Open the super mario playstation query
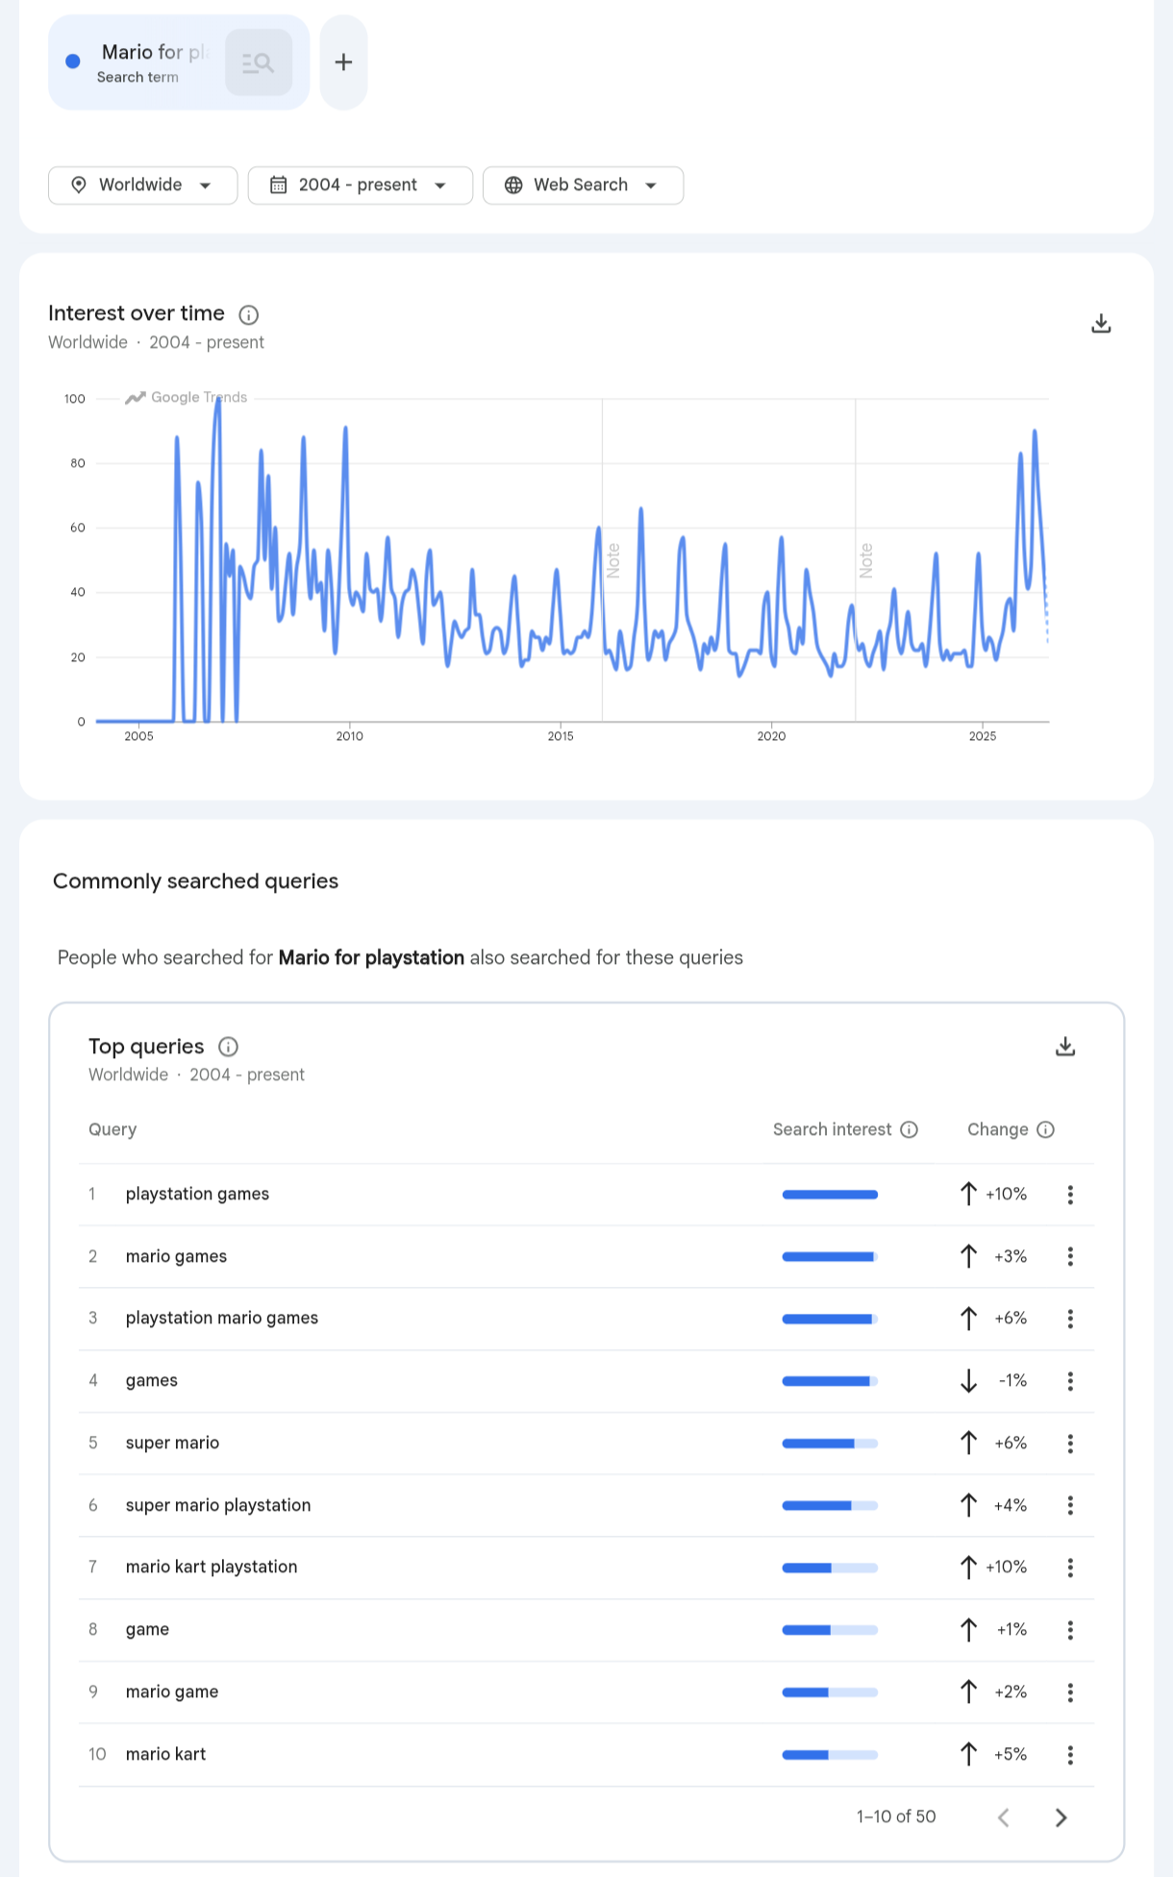 (x=218, y=1505)
